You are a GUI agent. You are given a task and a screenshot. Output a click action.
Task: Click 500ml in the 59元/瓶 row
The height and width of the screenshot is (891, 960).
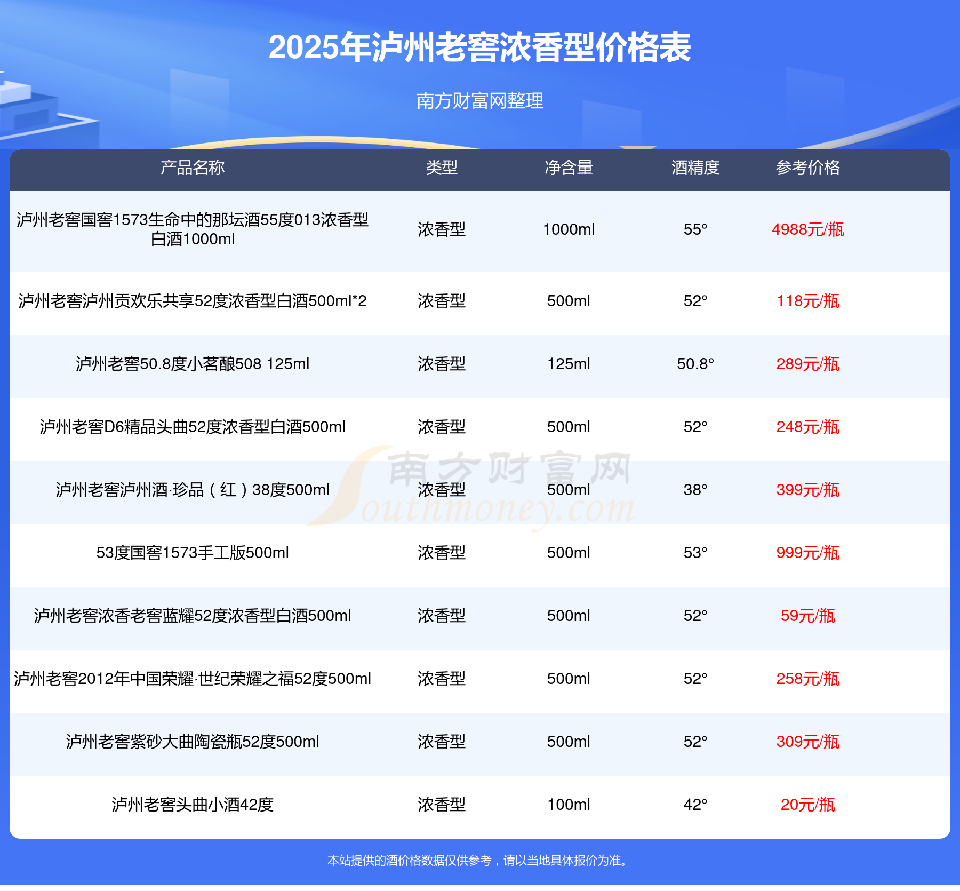(569, 616)
